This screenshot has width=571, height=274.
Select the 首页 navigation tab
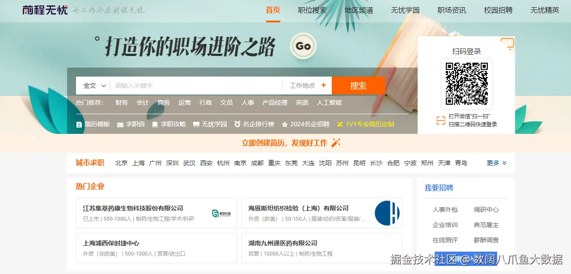click(273, 10)
